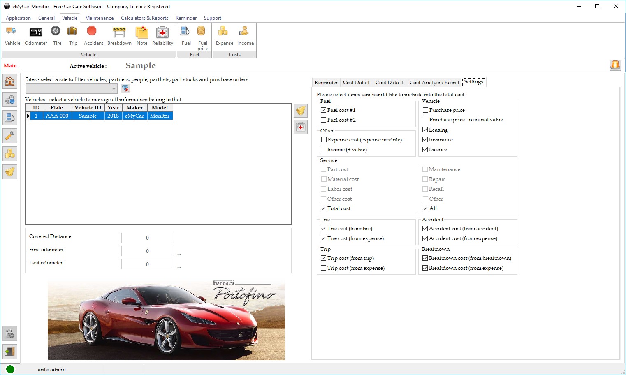Click the filter button next to Sites dropdown
Viewport: 626px width, 375px height.
pyautogui.click(x=125, y=88)
